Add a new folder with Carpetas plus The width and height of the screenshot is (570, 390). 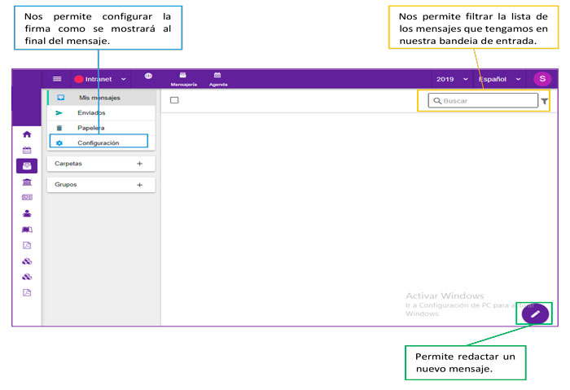[x=139, y=164]
